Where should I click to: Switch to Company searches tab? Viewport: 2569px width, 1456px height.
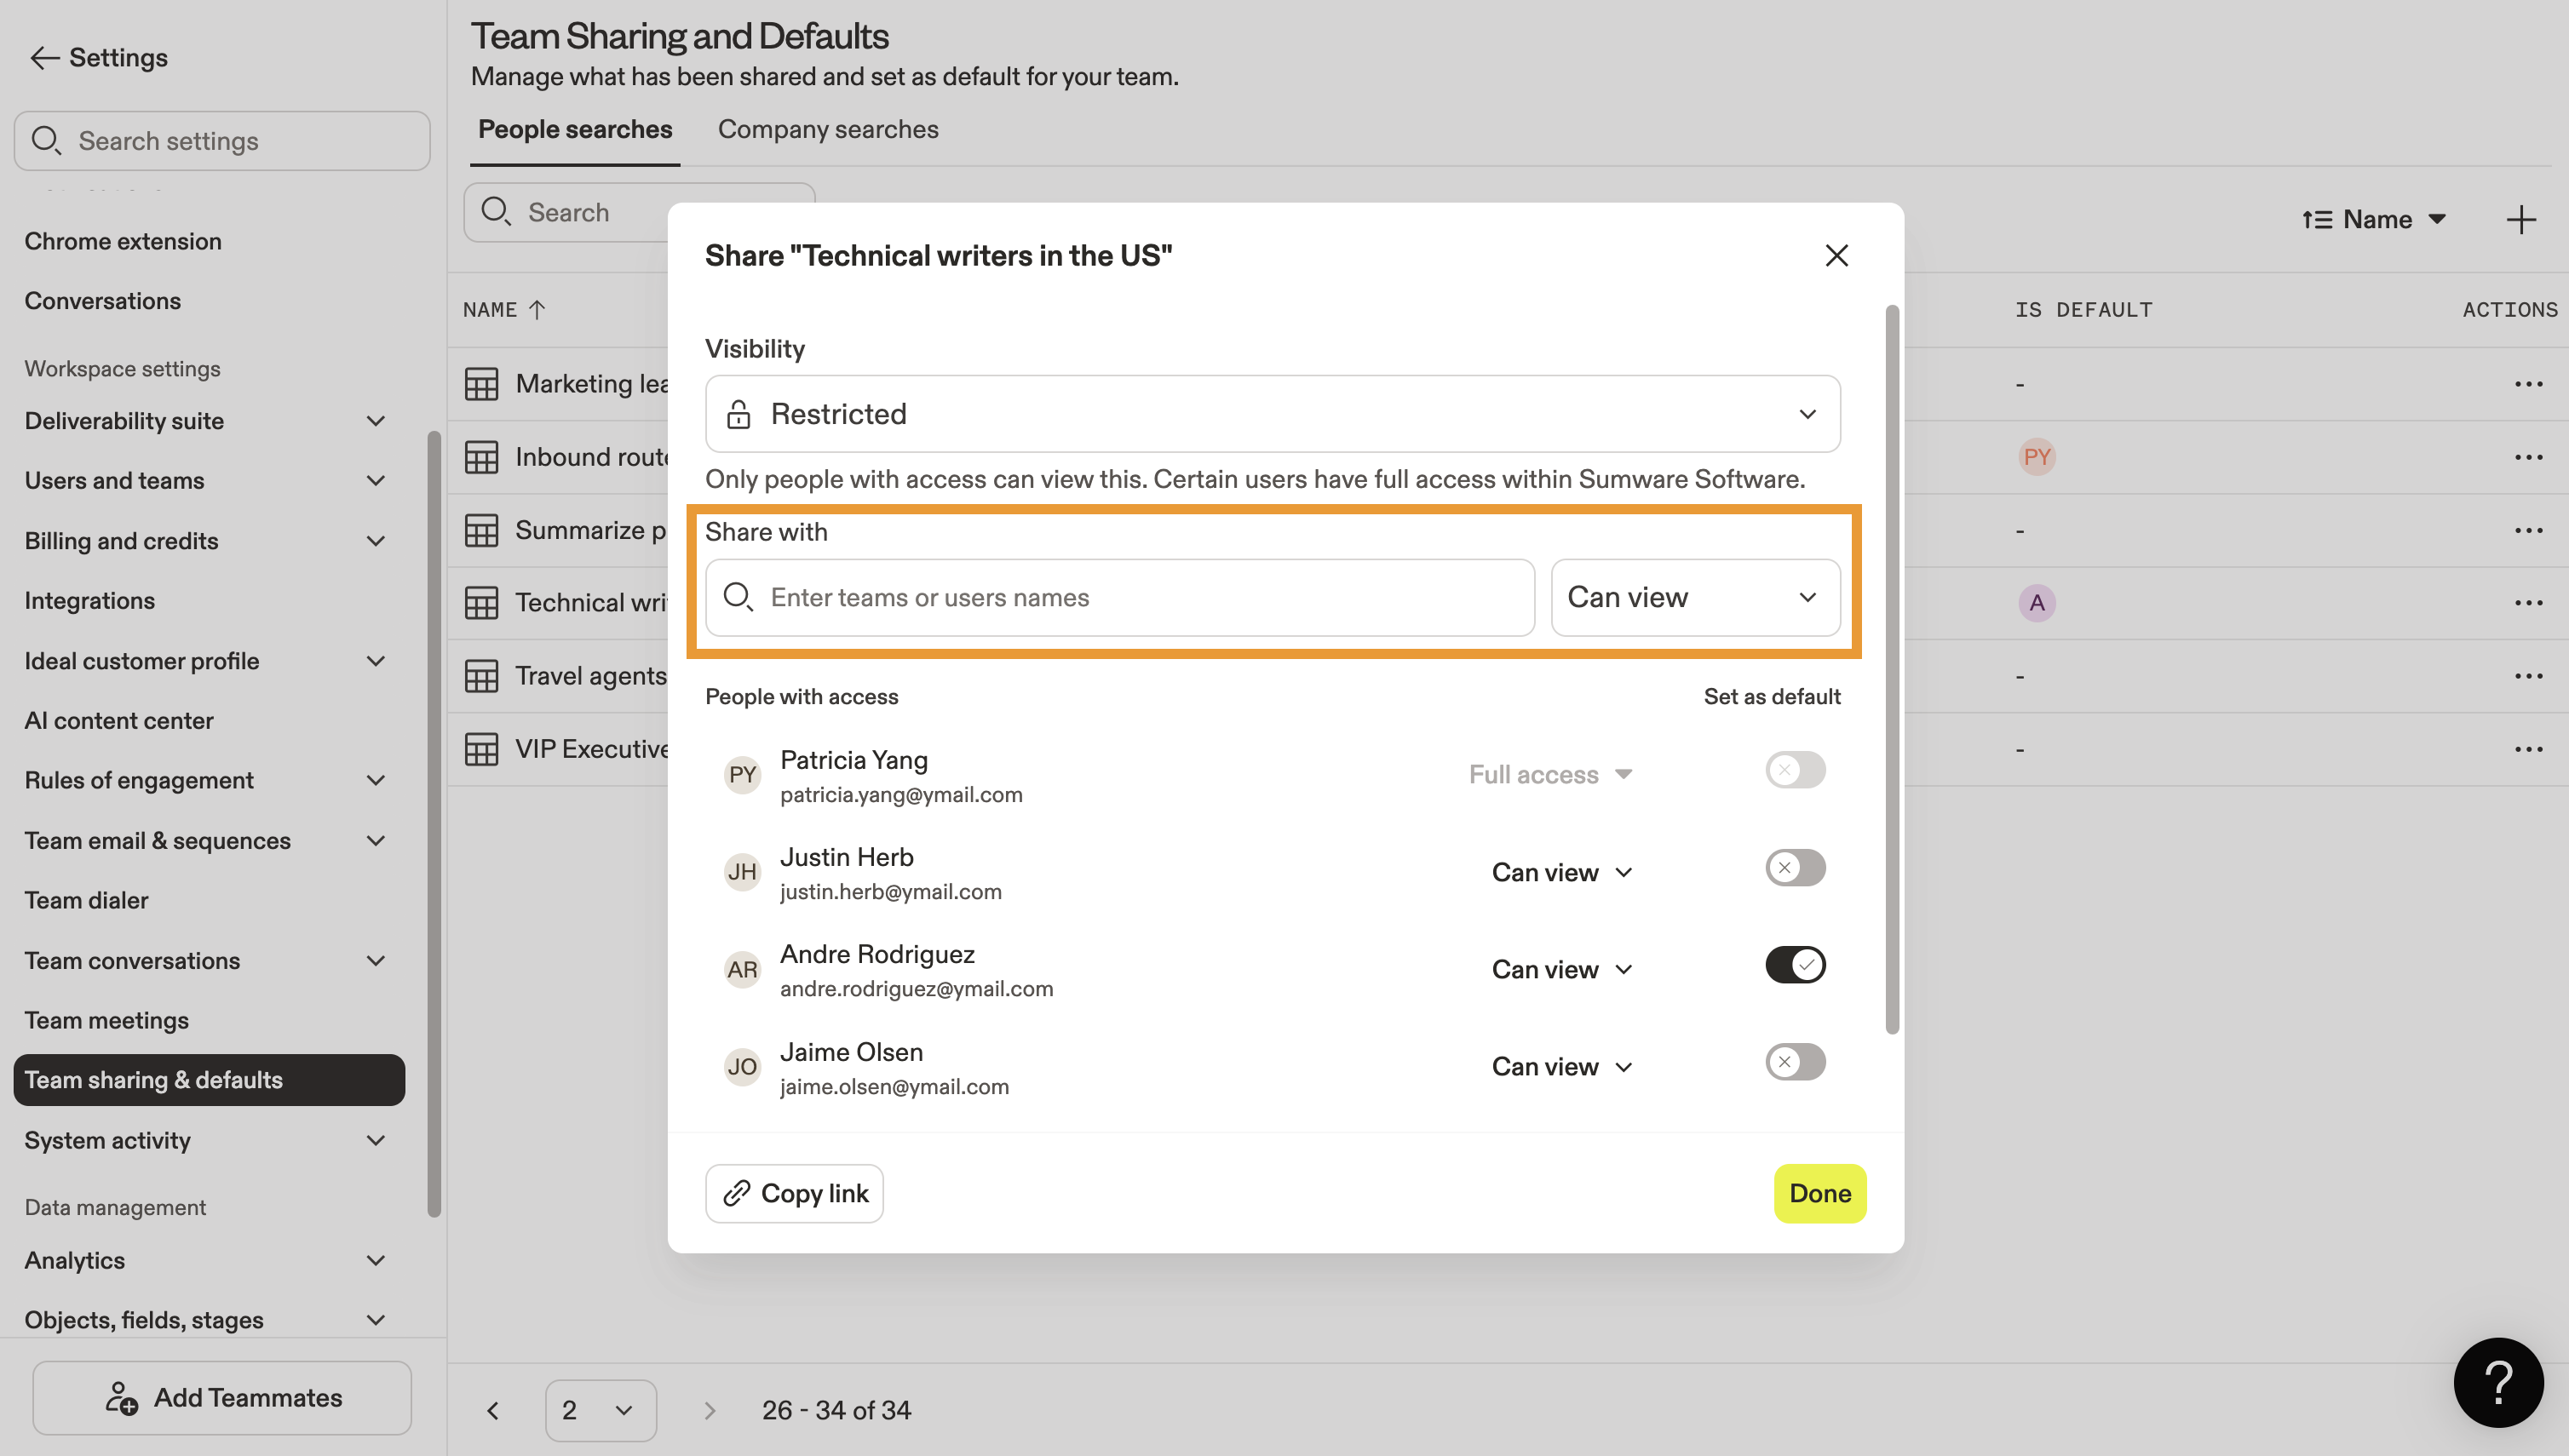[x=827, y=130]
